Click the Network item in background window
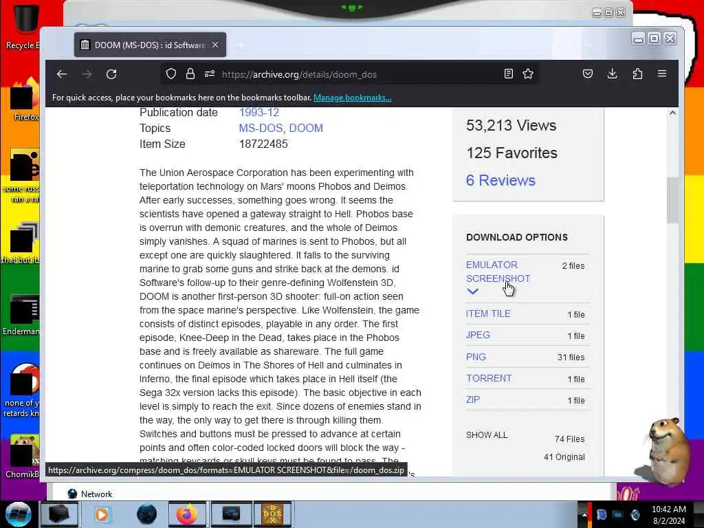 pyautogui.click(x=90, y=494)
